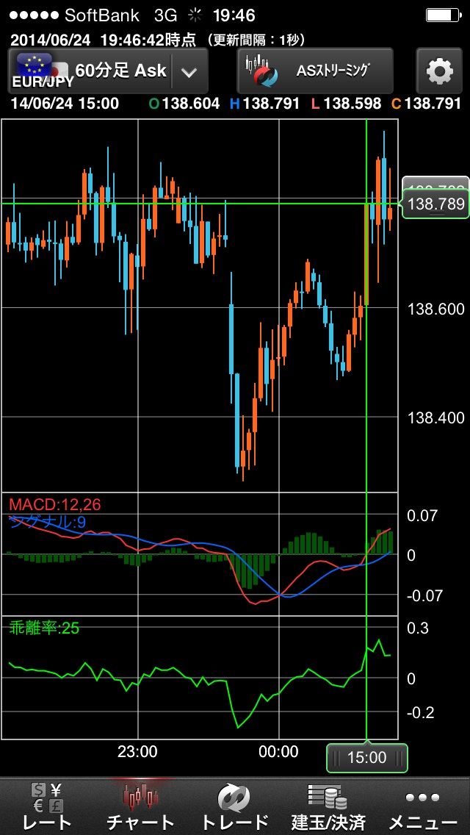470x835 pixels.
Task: Open メニュー with the three dots
Action: point(422,806)
